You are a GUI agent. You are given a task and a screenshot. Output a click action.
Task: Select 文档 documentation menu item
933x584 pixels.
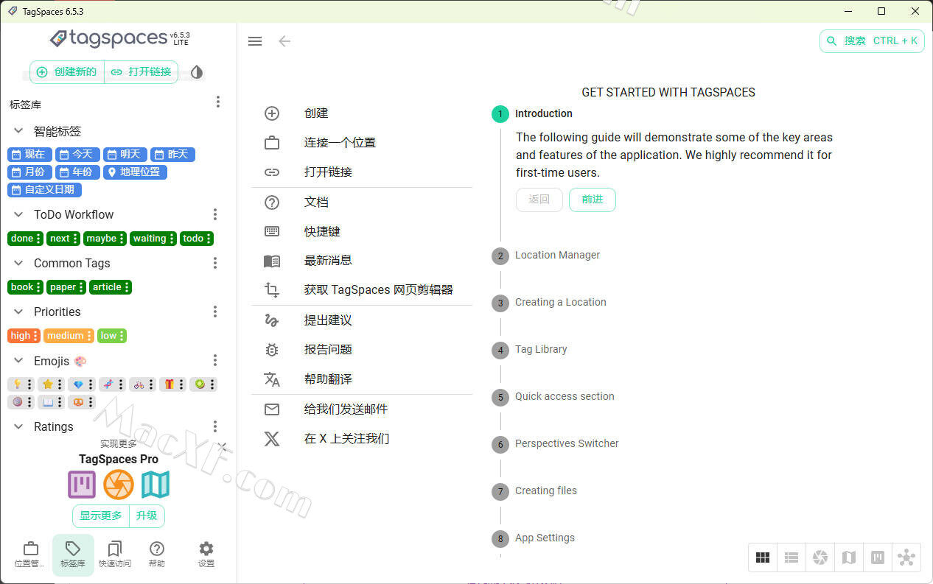click(x=362, y=203)
